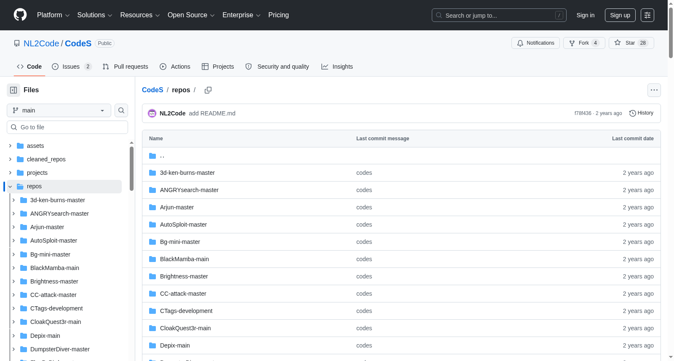The image size is (674, 361).
Task: Open the Resources dropdown menu
Action: (x=140, y=15)
